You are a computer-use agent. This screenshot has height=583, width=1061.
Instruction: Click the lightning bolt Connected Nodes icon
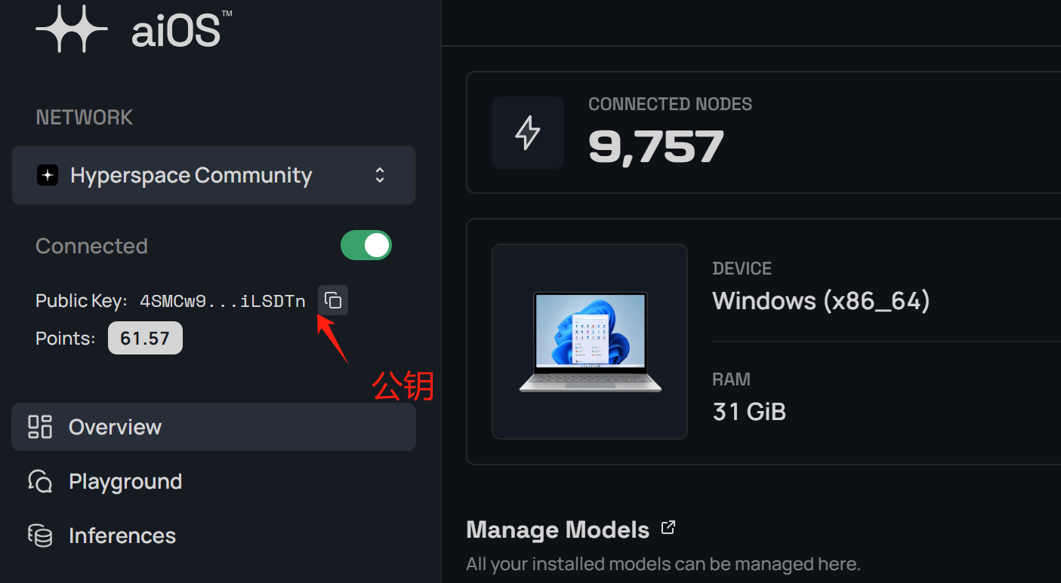528,133
